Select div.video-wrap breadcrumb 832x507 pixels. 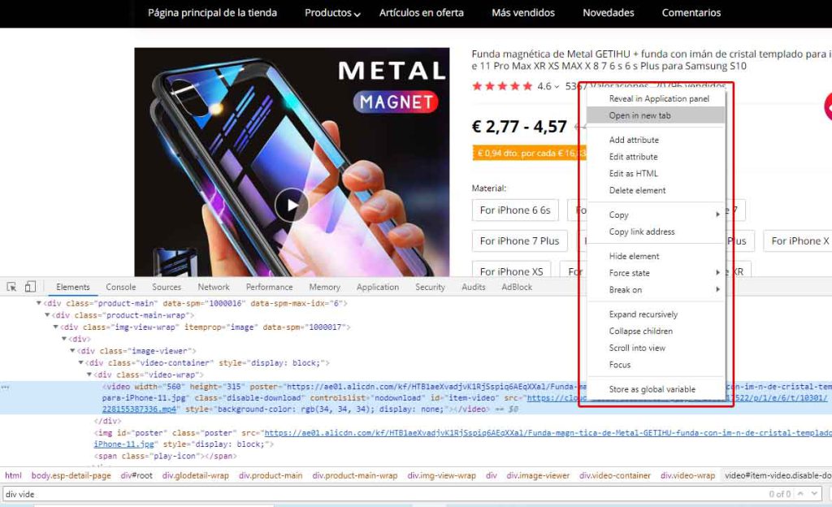click(687, 475)
